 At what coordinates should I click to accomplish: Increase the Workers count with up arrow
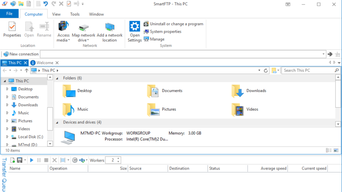click(118, 159)
